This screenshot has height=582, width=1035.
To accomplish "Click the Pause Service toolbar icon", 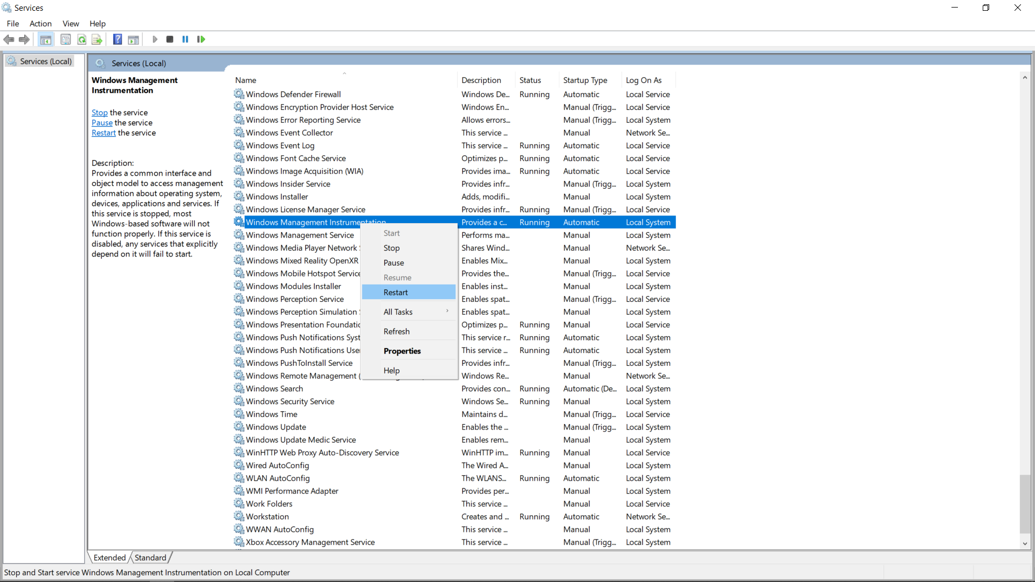I will pyautogui.click(x=185, y=39).
